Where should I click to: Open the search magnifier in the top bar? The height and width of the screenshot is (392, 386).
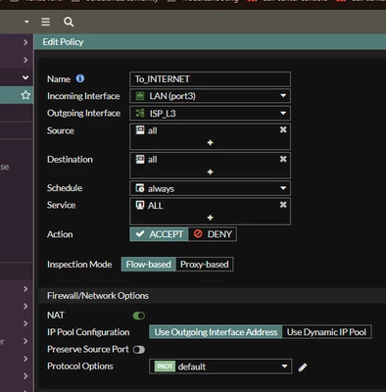coord(69,22)
